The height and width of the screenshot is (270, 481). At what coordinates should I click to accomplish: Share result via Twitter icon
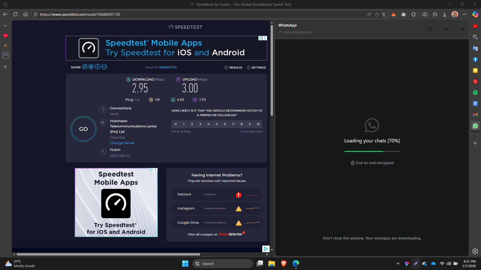click(91, 67)
